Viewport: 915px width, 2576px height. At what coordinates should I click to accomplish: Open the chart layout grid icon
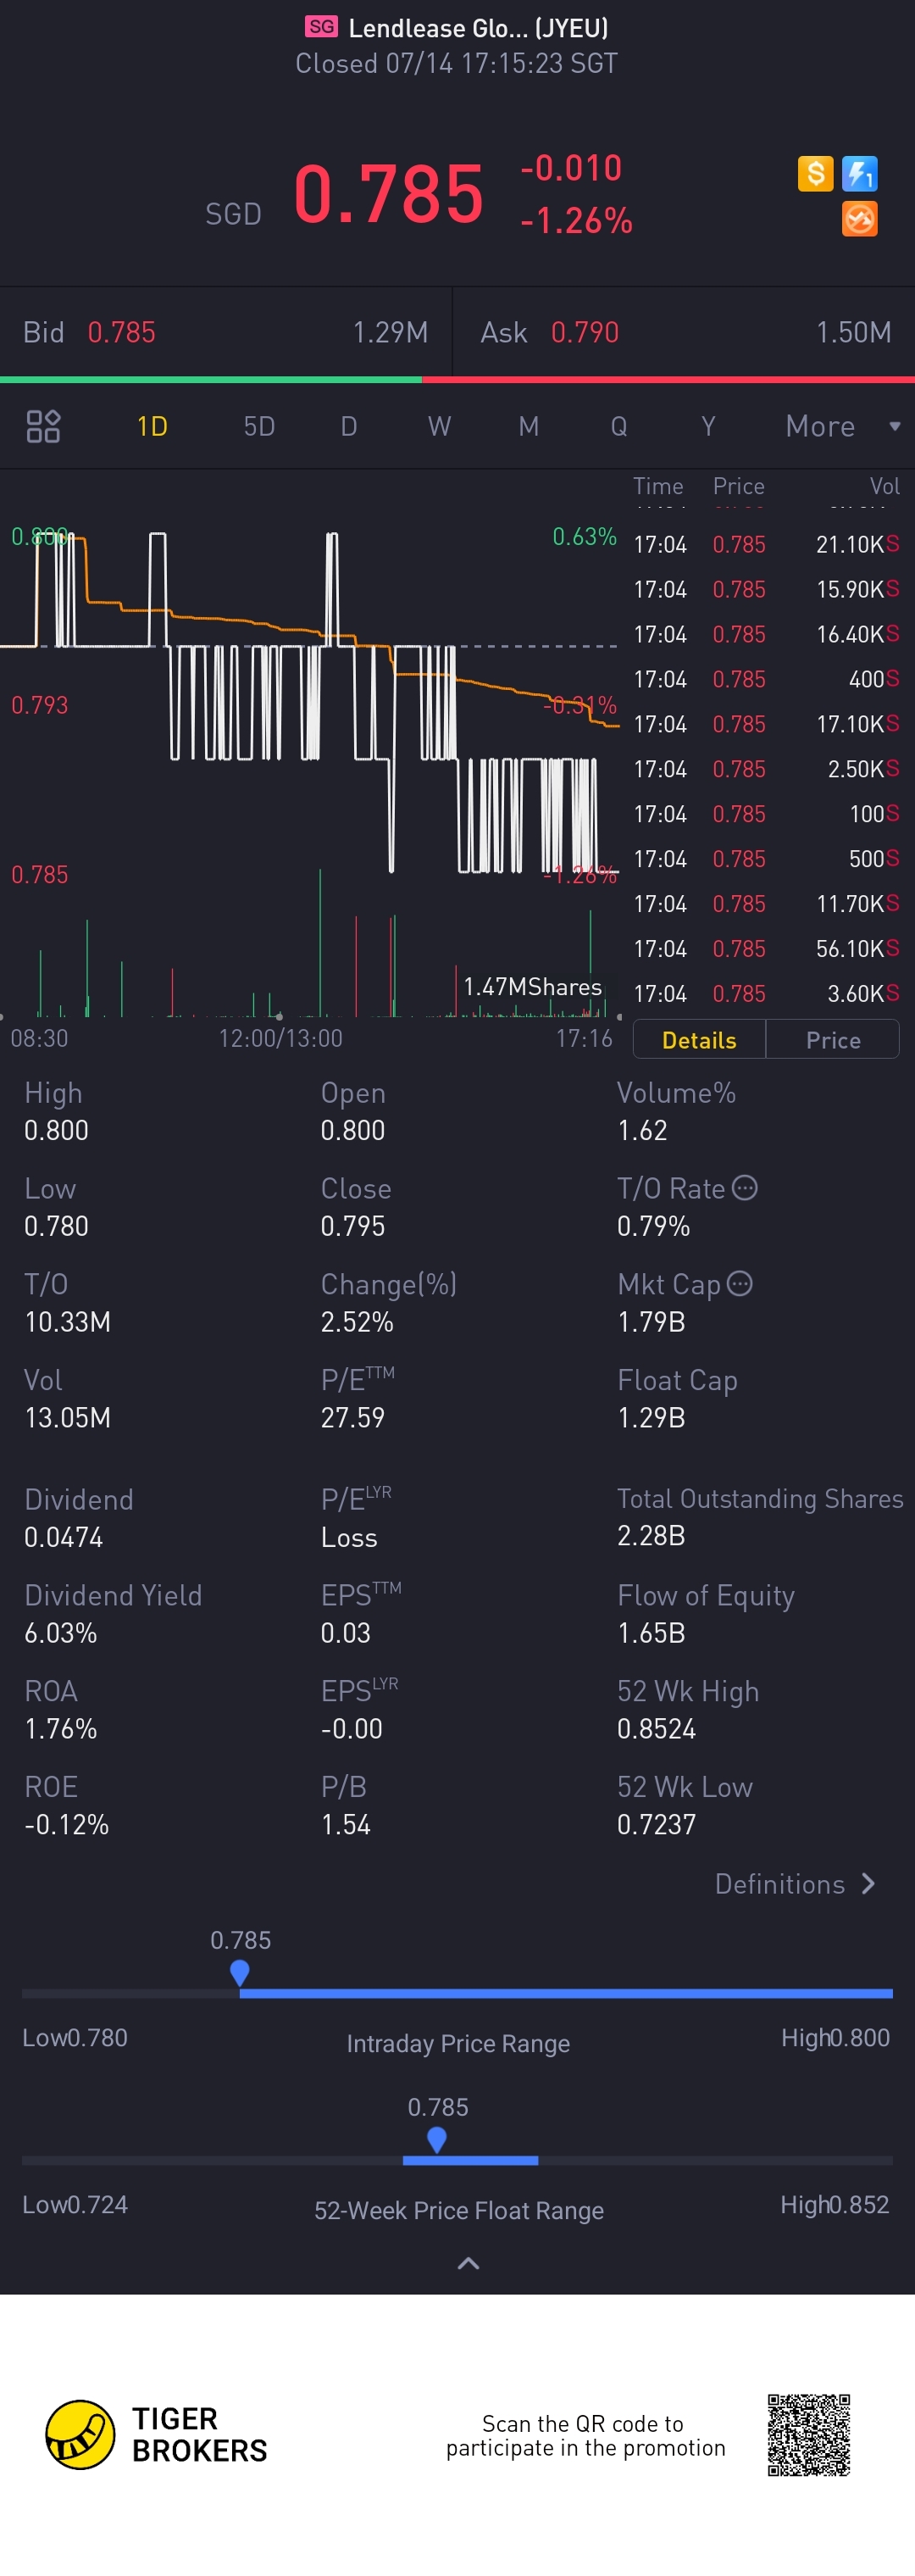pos(43,427)
